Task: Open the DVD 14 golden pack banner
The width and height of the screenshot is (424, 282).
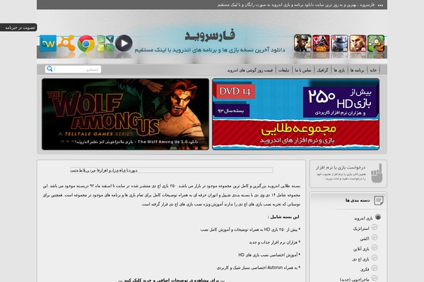Action: tap(295, 114)
